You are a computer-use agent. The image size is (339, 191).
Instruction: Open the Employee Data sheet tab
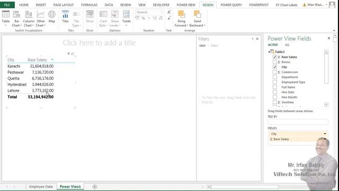tap(41, 187)
